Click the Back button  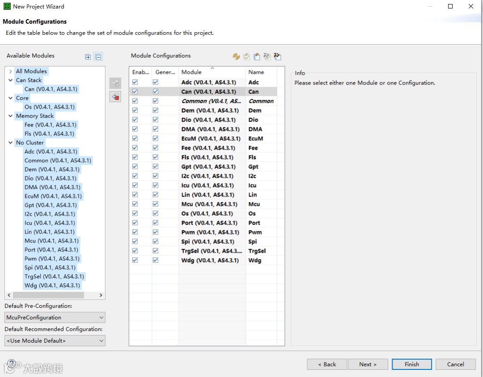[327, 364]
